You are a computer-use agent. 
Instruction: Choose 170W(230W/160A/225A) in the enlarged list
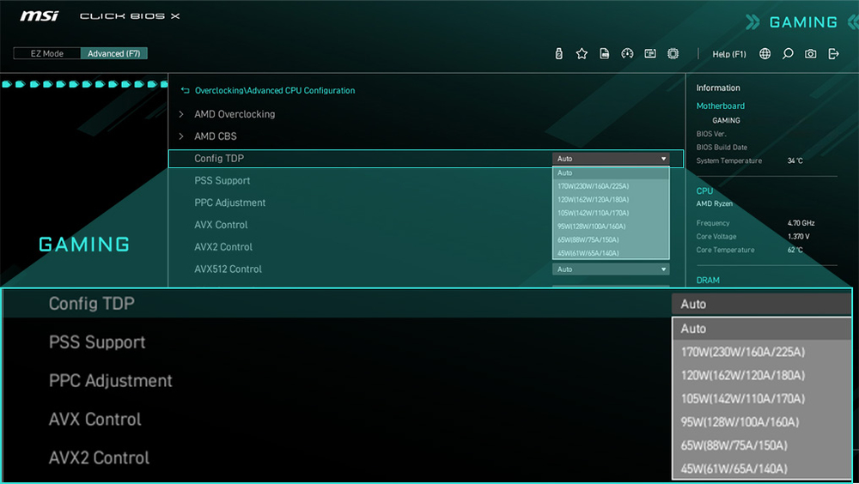click(742, 352)
